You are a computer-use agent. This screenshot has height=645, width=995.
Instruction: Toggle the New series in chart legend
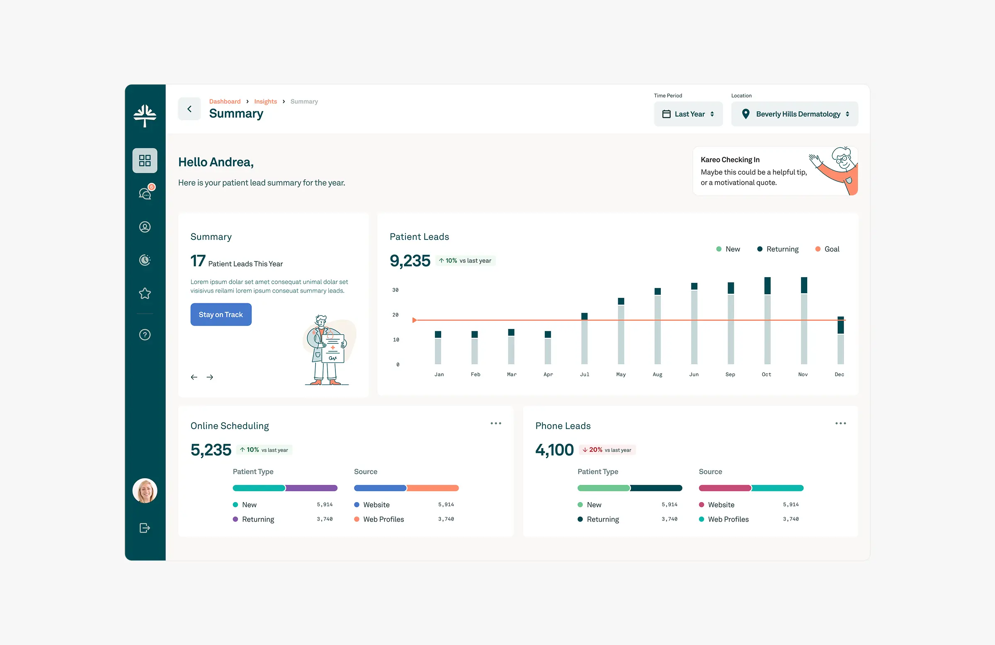tap(728, 249)
